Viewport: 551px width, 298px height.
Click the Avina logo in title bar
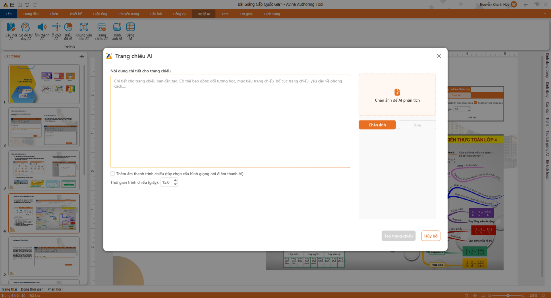click(x=5, y=5)
